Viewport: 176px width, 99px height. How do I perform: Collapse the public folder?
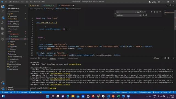[11, 14]
